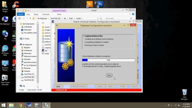This screenshot has width=192, height=108.
Task: Open Free Screen Recorder desktop shortcut
Action: click(5, 80)
